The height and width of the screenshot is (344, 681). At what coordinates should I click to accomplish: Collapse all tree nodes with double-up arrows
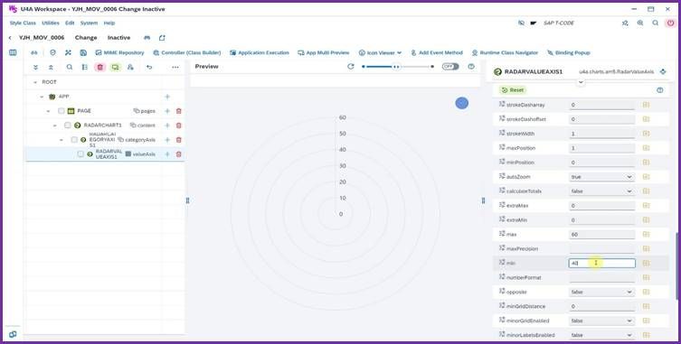coord(51,67)
